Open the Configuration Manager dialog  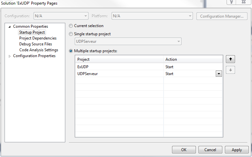coord(222,16)
